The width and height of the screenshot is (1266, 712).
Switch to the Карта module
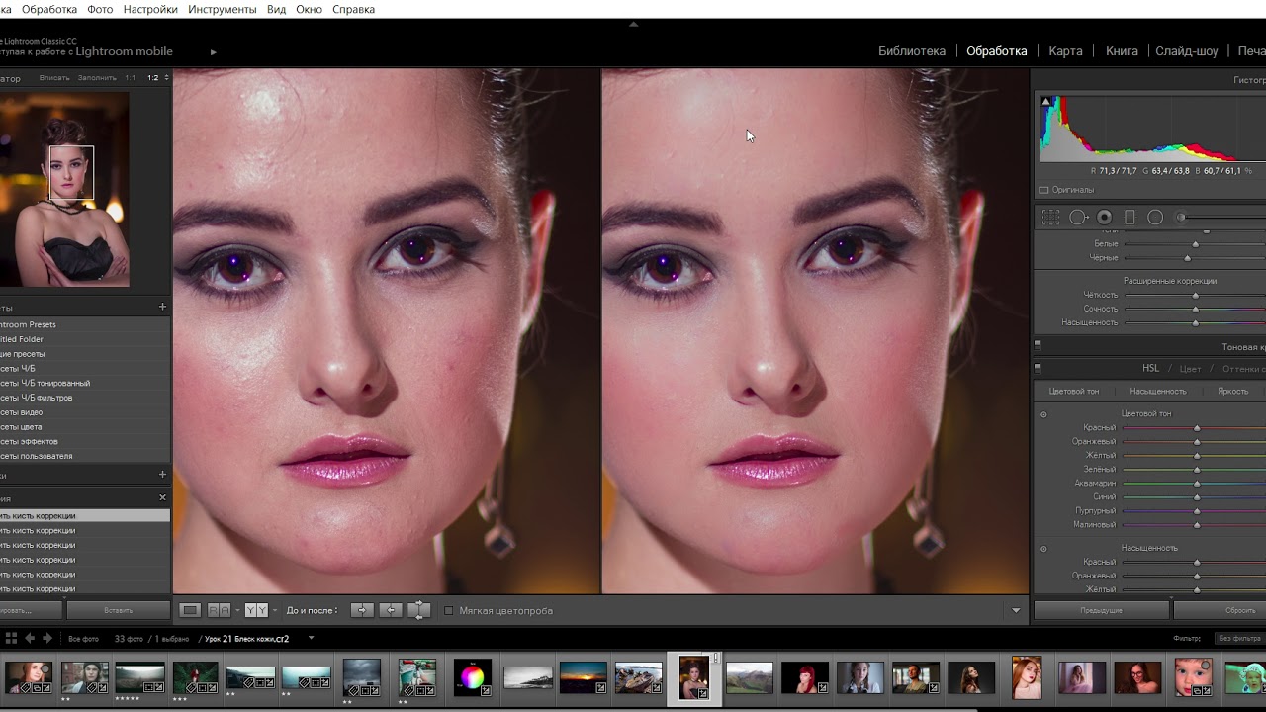click(1065, 51)
